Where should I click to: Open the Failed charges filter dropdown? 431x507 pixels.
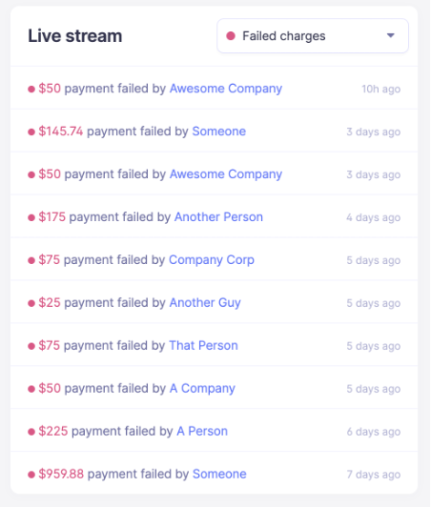pos(313,35)
